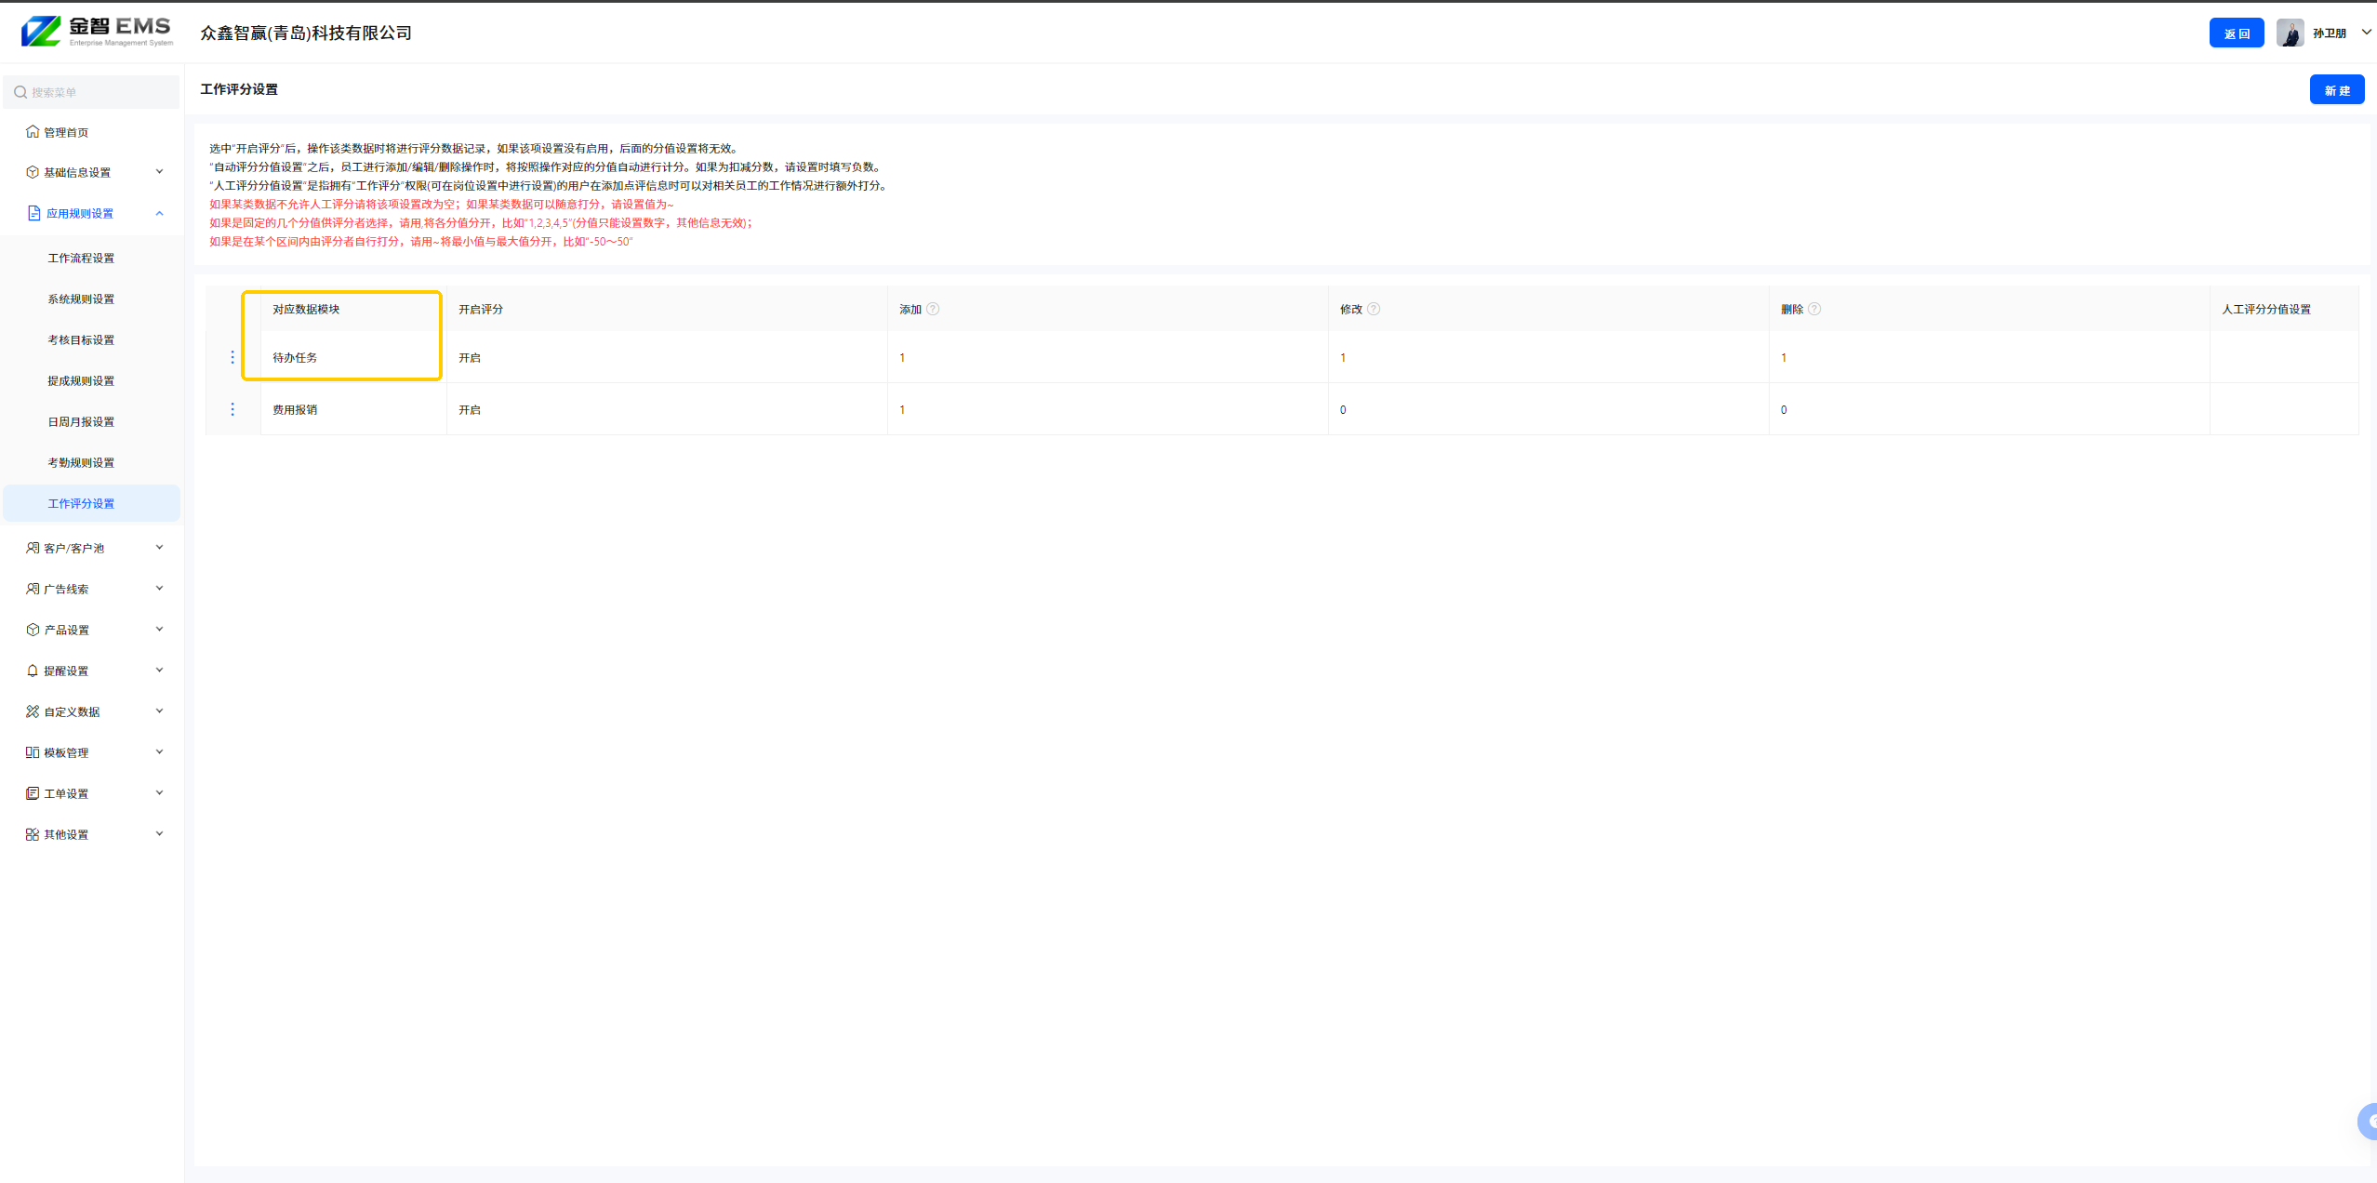Click the 管理首页 home icon
The image size is (2377, 1183).
click(33, 131)
